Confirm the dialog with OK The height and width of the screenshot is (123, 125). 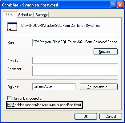tap(86, 117)
